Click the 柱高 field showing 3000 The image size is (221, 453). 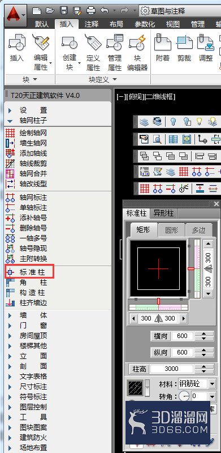(x=172, y=369)
